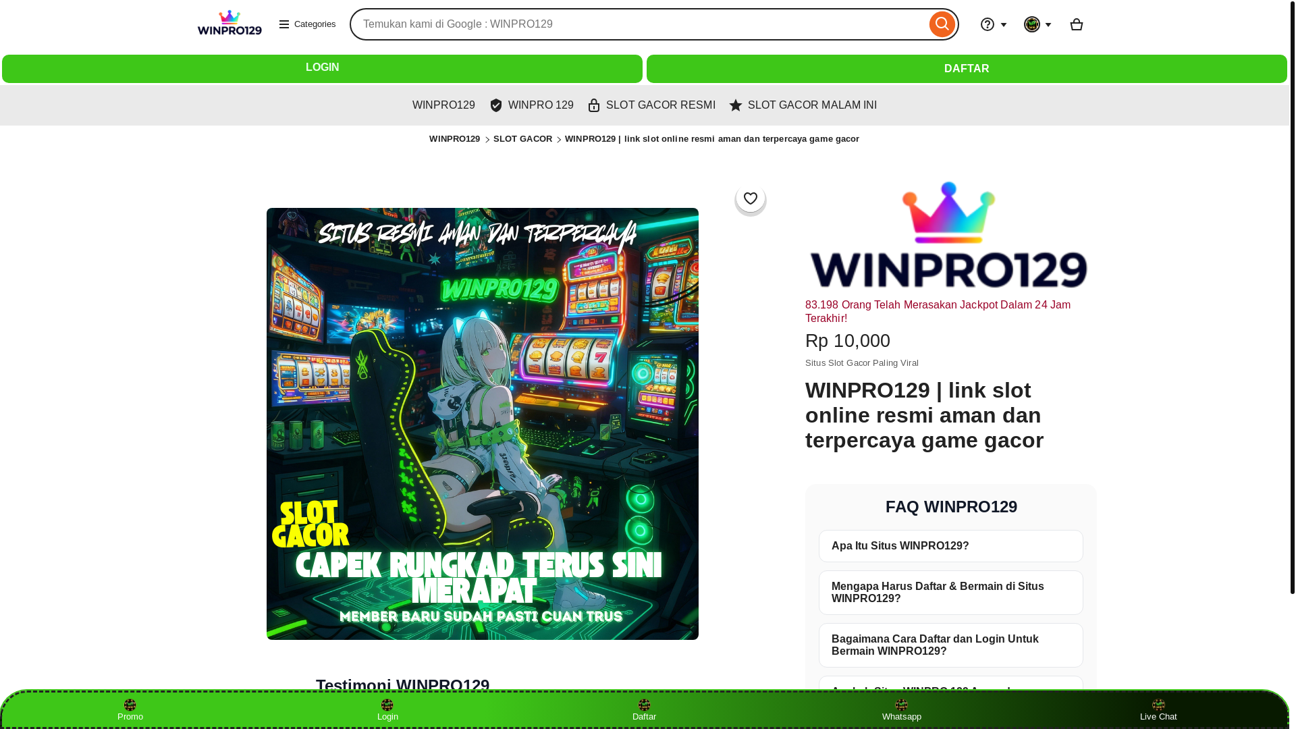Click 'Situs Slot Gacor Paling Viral' text
This screenshot has width=1296, height=729.
coord(862,363)
